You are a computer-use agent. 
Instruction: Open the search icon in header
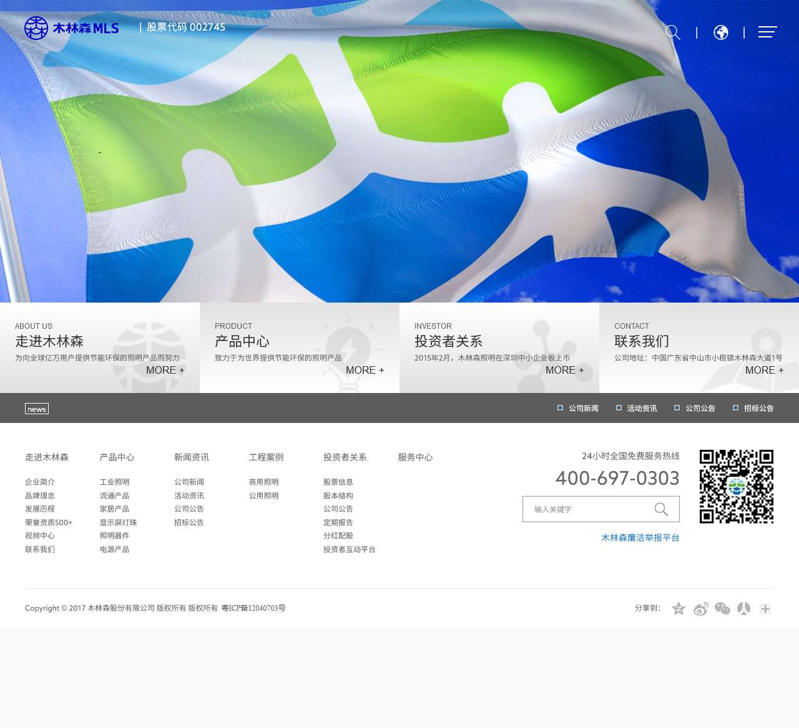673,32
